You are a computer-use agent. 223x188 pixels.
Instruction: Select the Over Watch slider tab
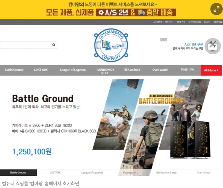203,173
